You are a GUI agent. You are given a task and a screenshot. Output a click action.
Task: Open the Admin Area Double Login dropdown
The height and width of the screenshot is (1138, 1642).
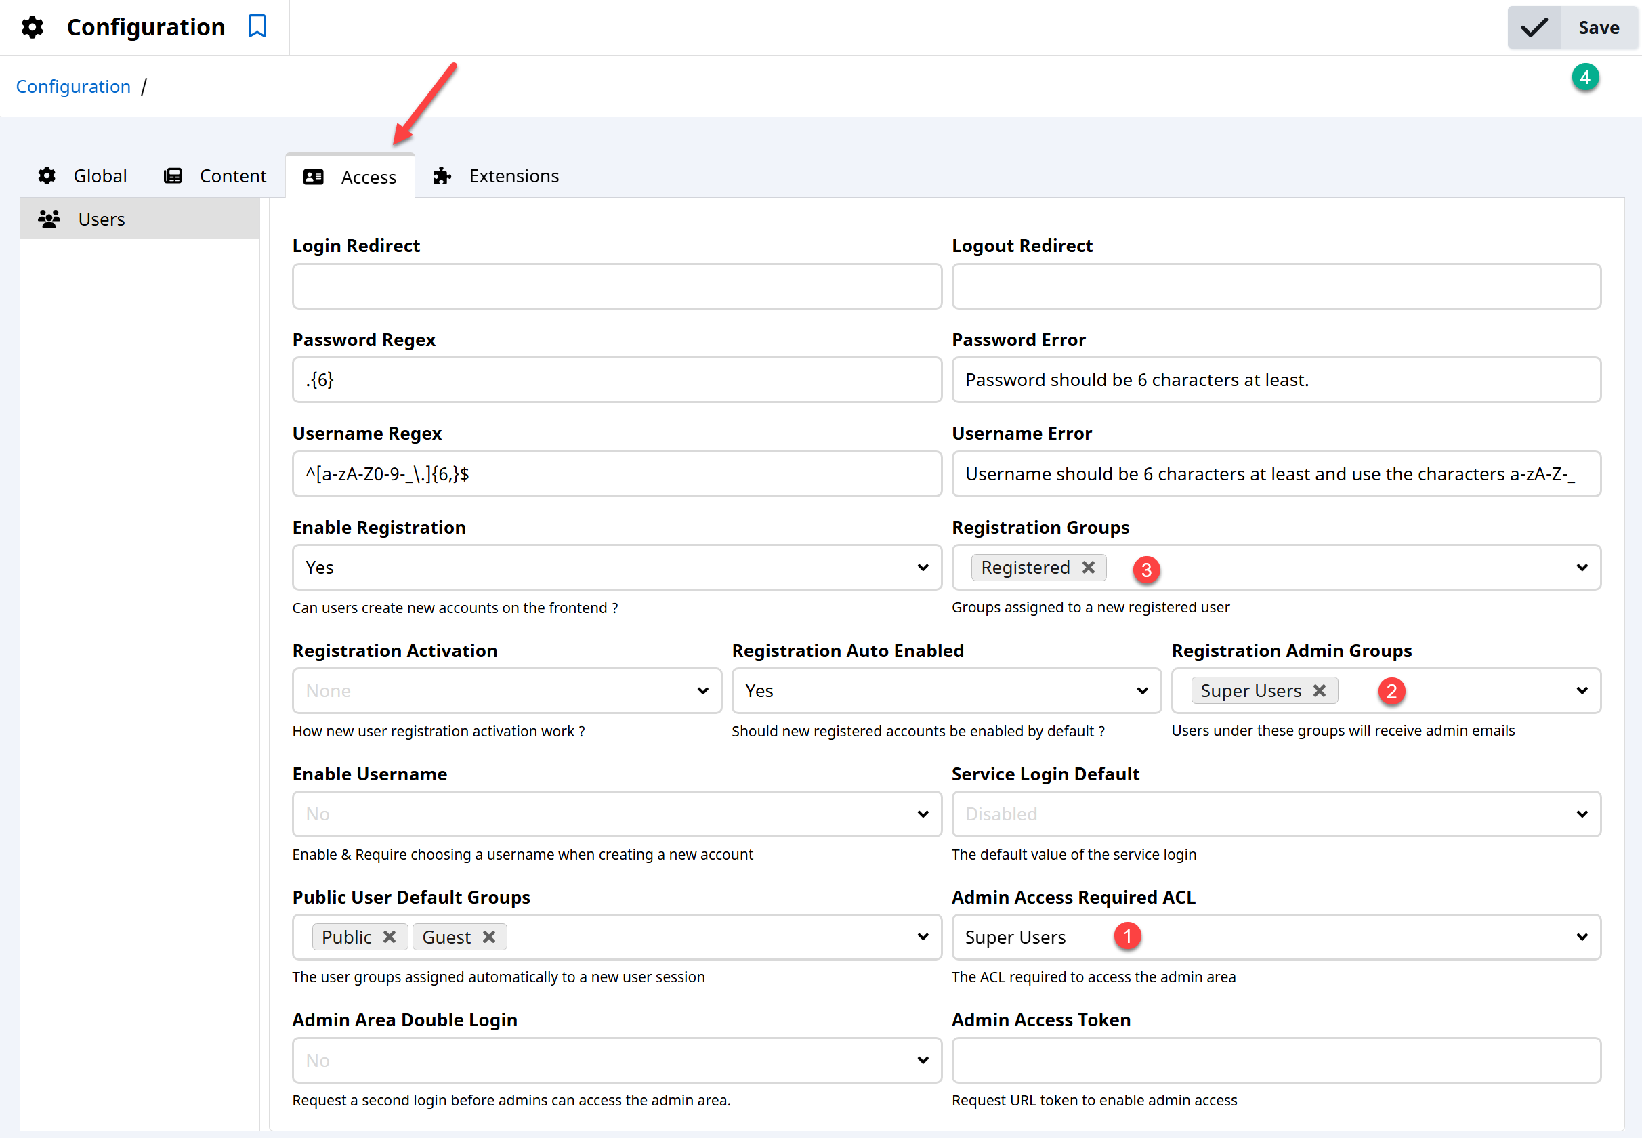click(616, 1061)
